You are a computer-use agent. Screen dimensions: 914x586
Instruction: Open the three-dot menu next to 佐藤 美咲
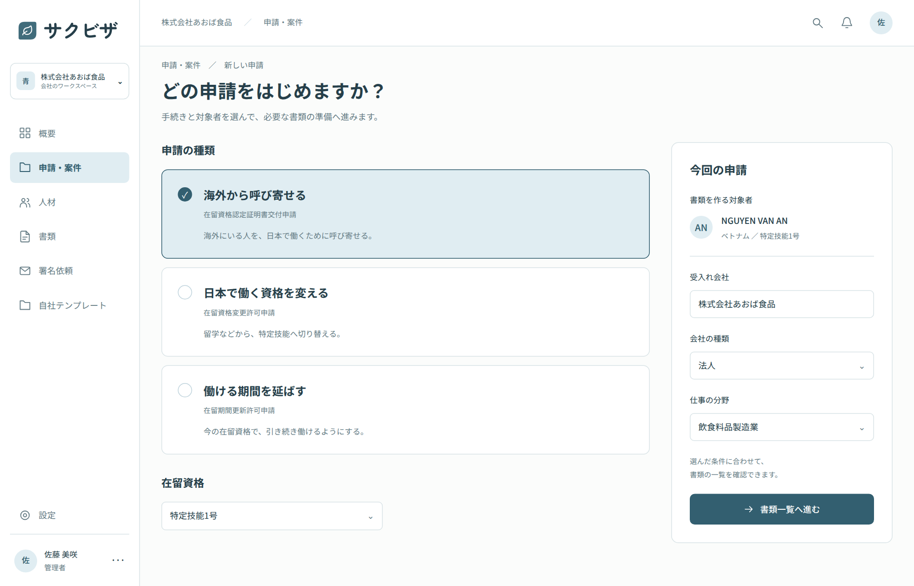118,560
